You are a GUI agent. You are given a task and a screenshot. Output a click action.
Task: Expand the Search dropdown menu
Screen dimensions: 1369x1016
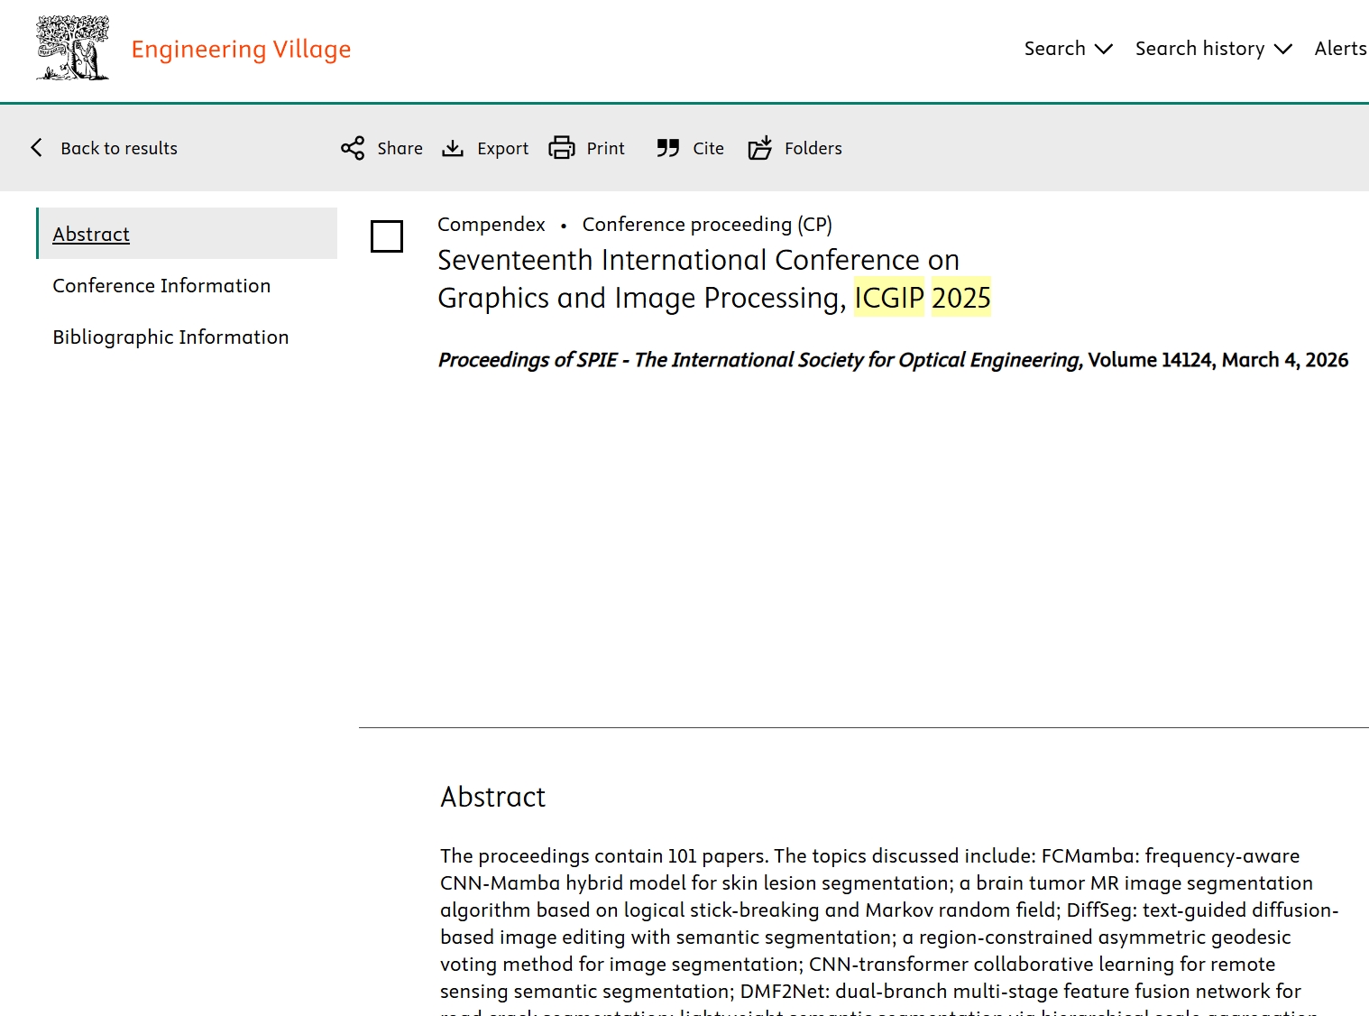[x=1068, y=49]
